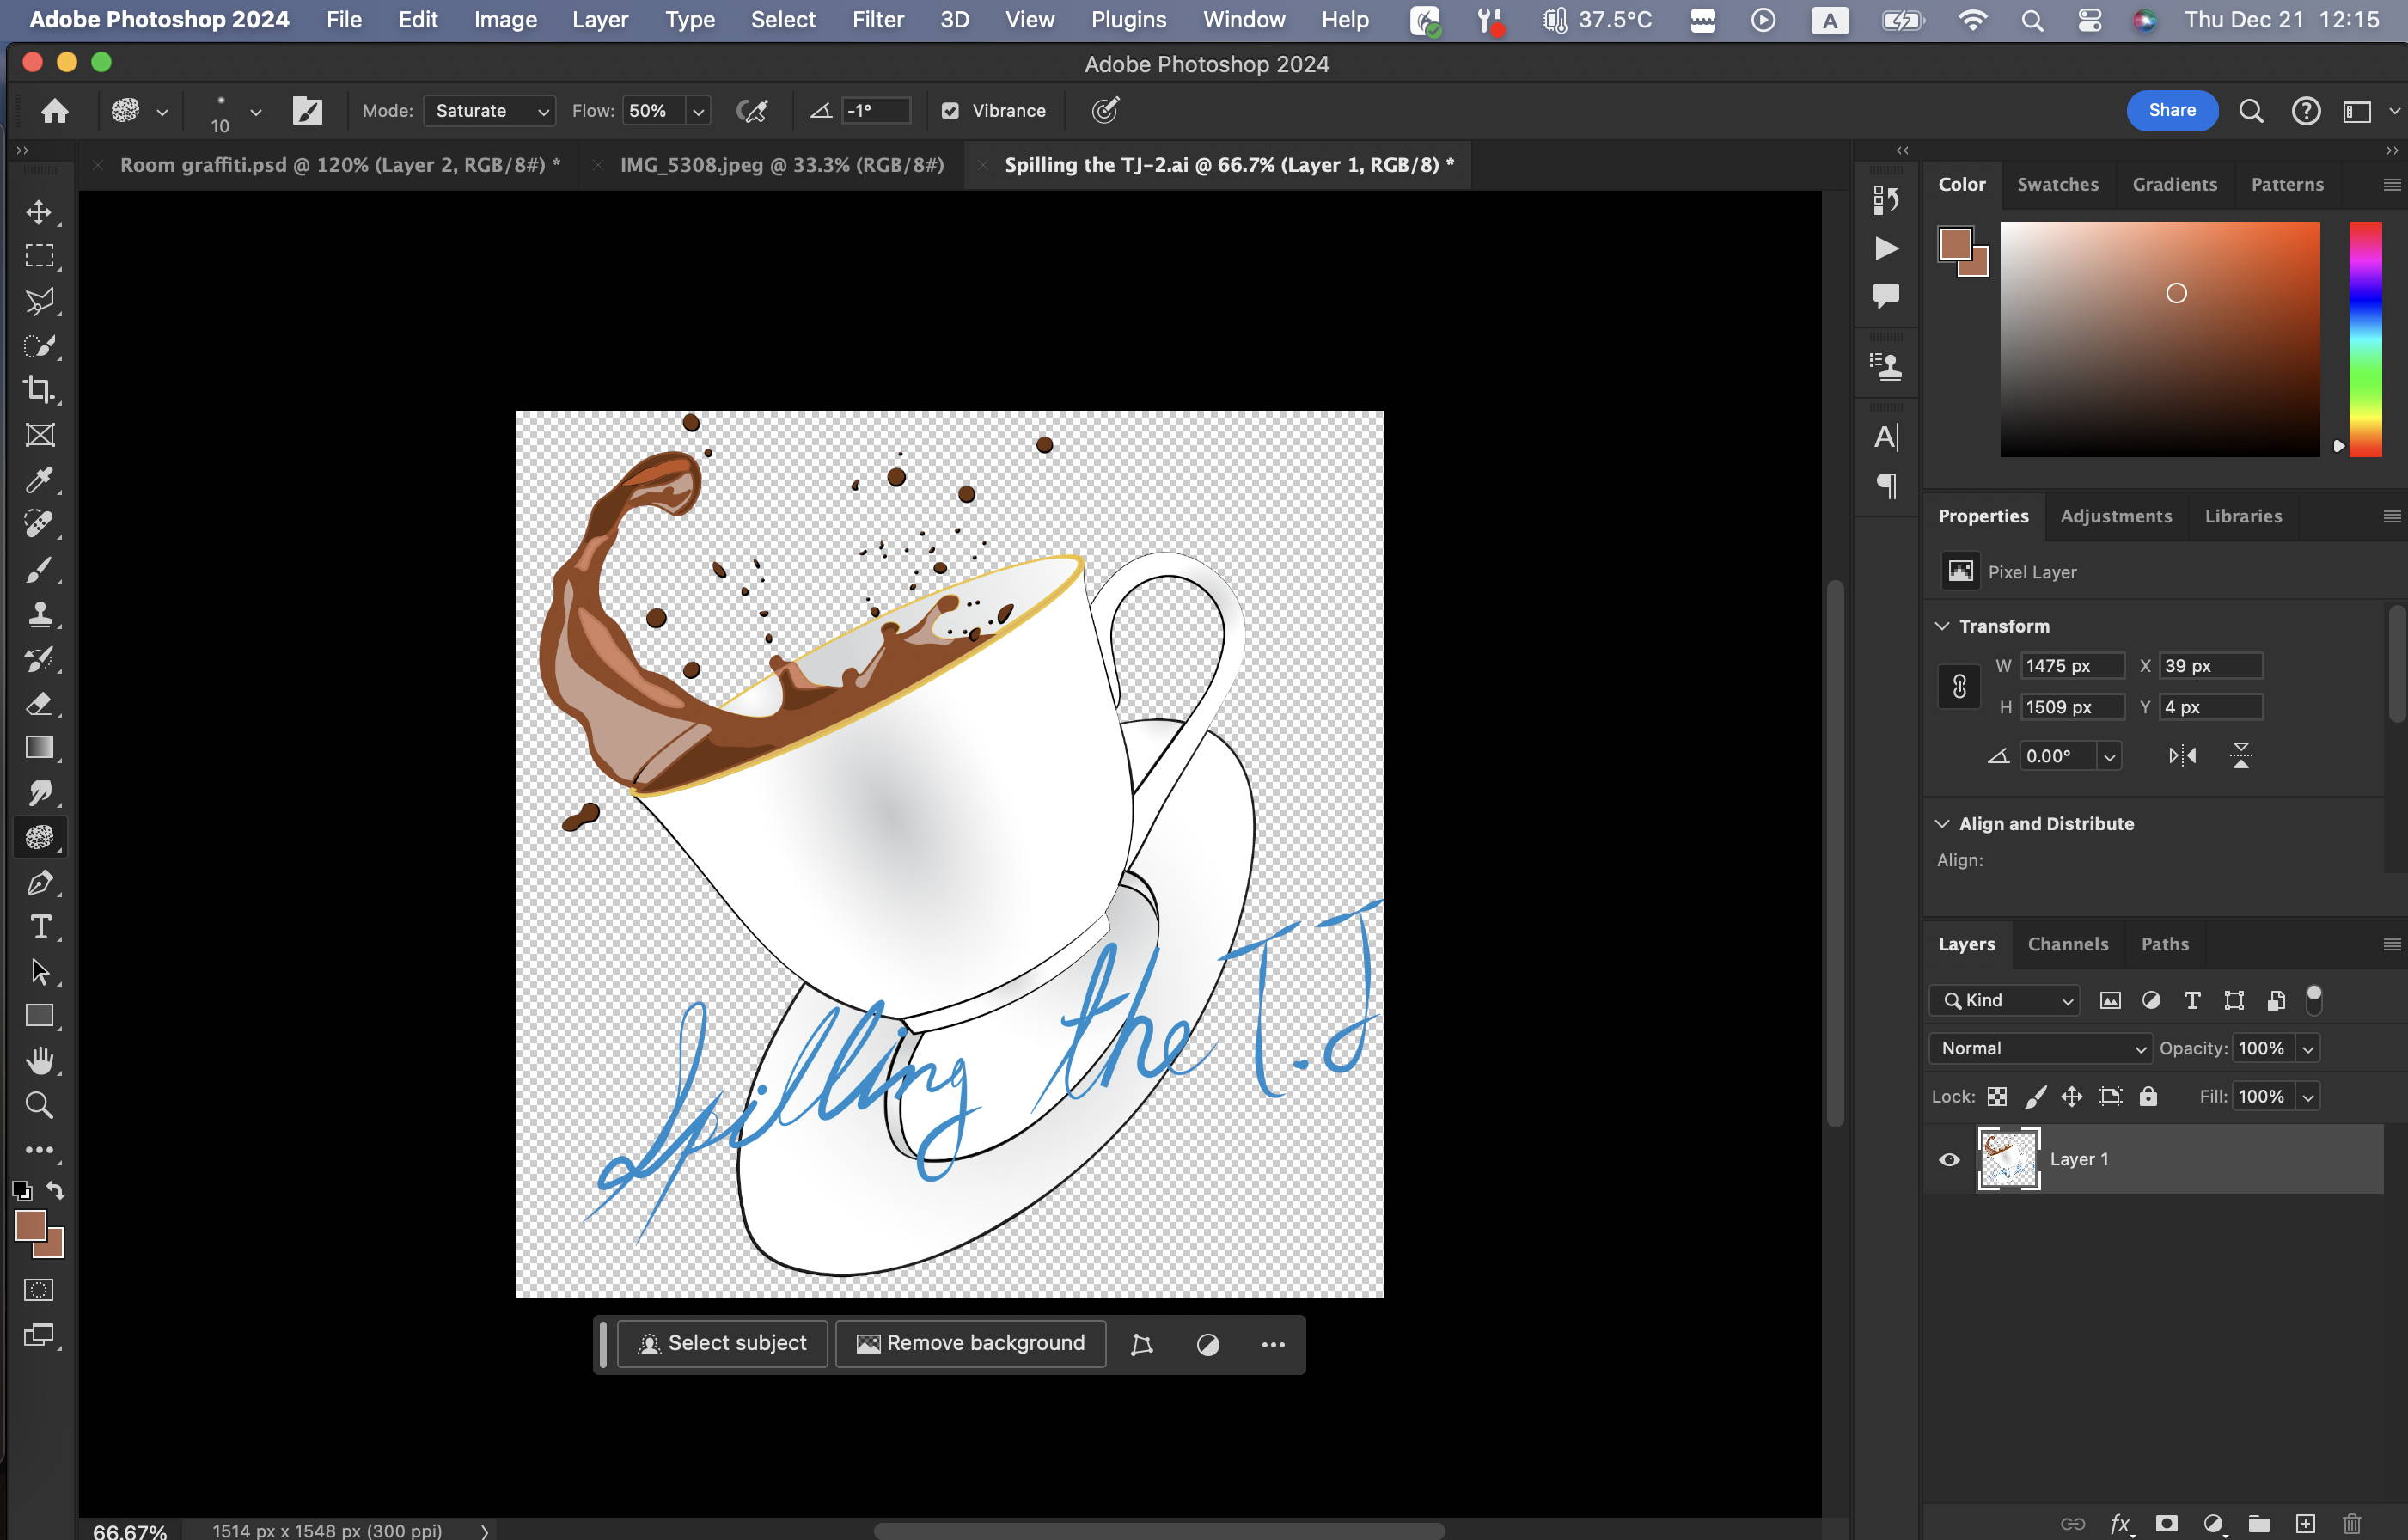Click the Remove background button

point(970,1343)
